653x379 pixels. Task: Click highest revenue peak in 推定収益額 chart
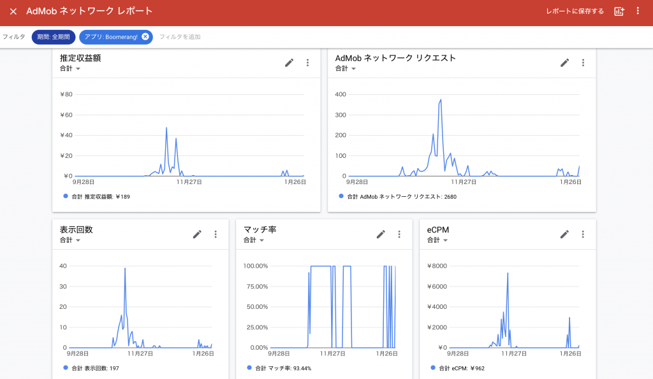[x=166, y=128]
